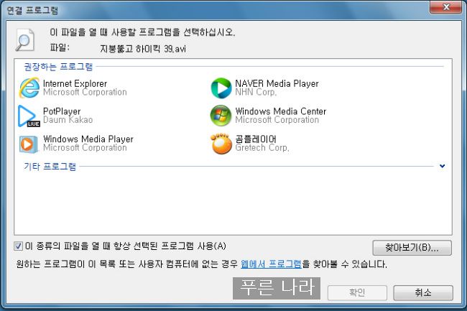
Task: Click the PotPlayer name label
Action: (x=62, y=111)
